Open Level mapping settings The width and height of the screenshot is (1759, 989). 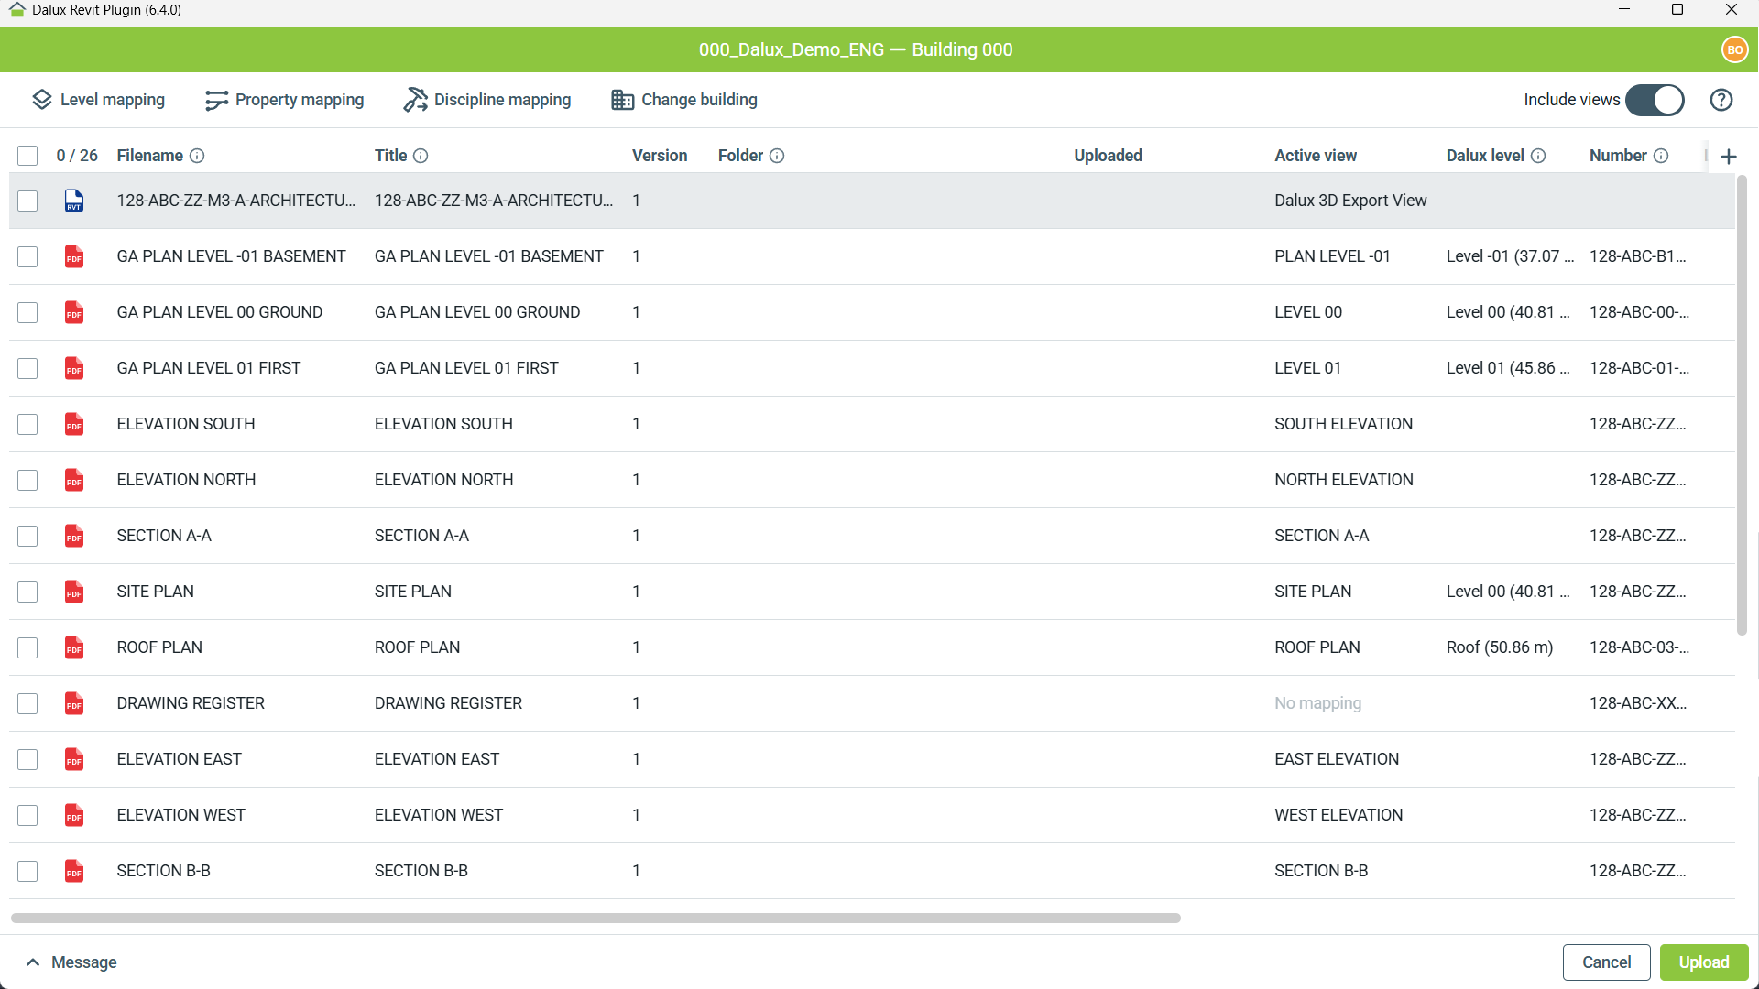click(x=98, y=100)
